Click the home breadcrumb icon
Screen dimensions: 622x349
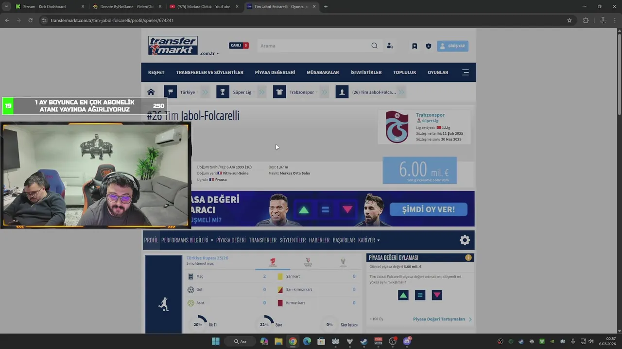coord(151,92)
